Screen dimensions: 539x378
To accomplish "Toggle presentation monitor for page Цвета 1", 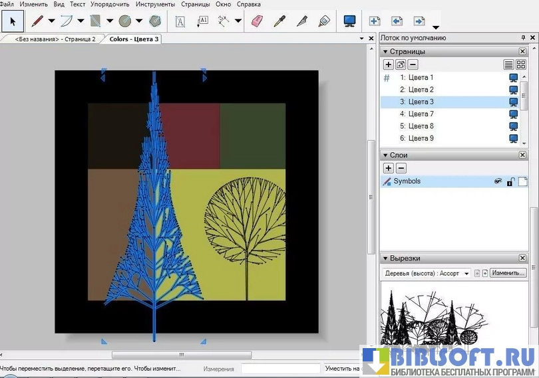I will click(513, 78).
